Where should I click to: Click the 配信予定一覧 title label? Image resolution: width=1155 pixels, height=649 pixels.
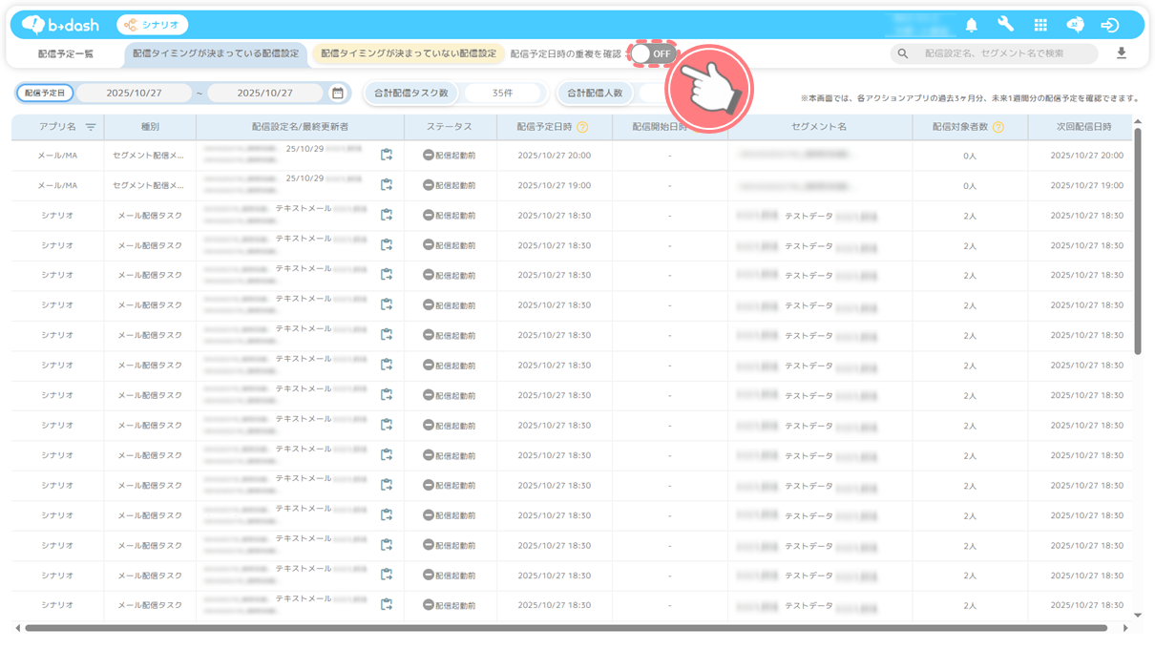click(66, 54)
